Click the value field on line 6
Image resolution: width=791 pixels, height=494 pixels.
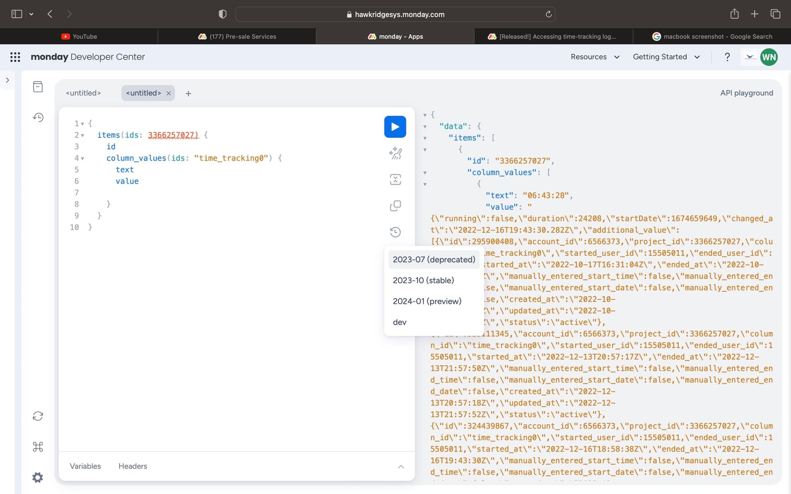[x=127, y=181]
